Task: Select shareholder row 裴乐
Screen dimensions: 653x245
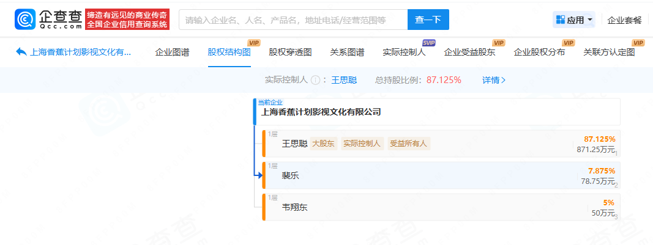Action: pos(441,175)
